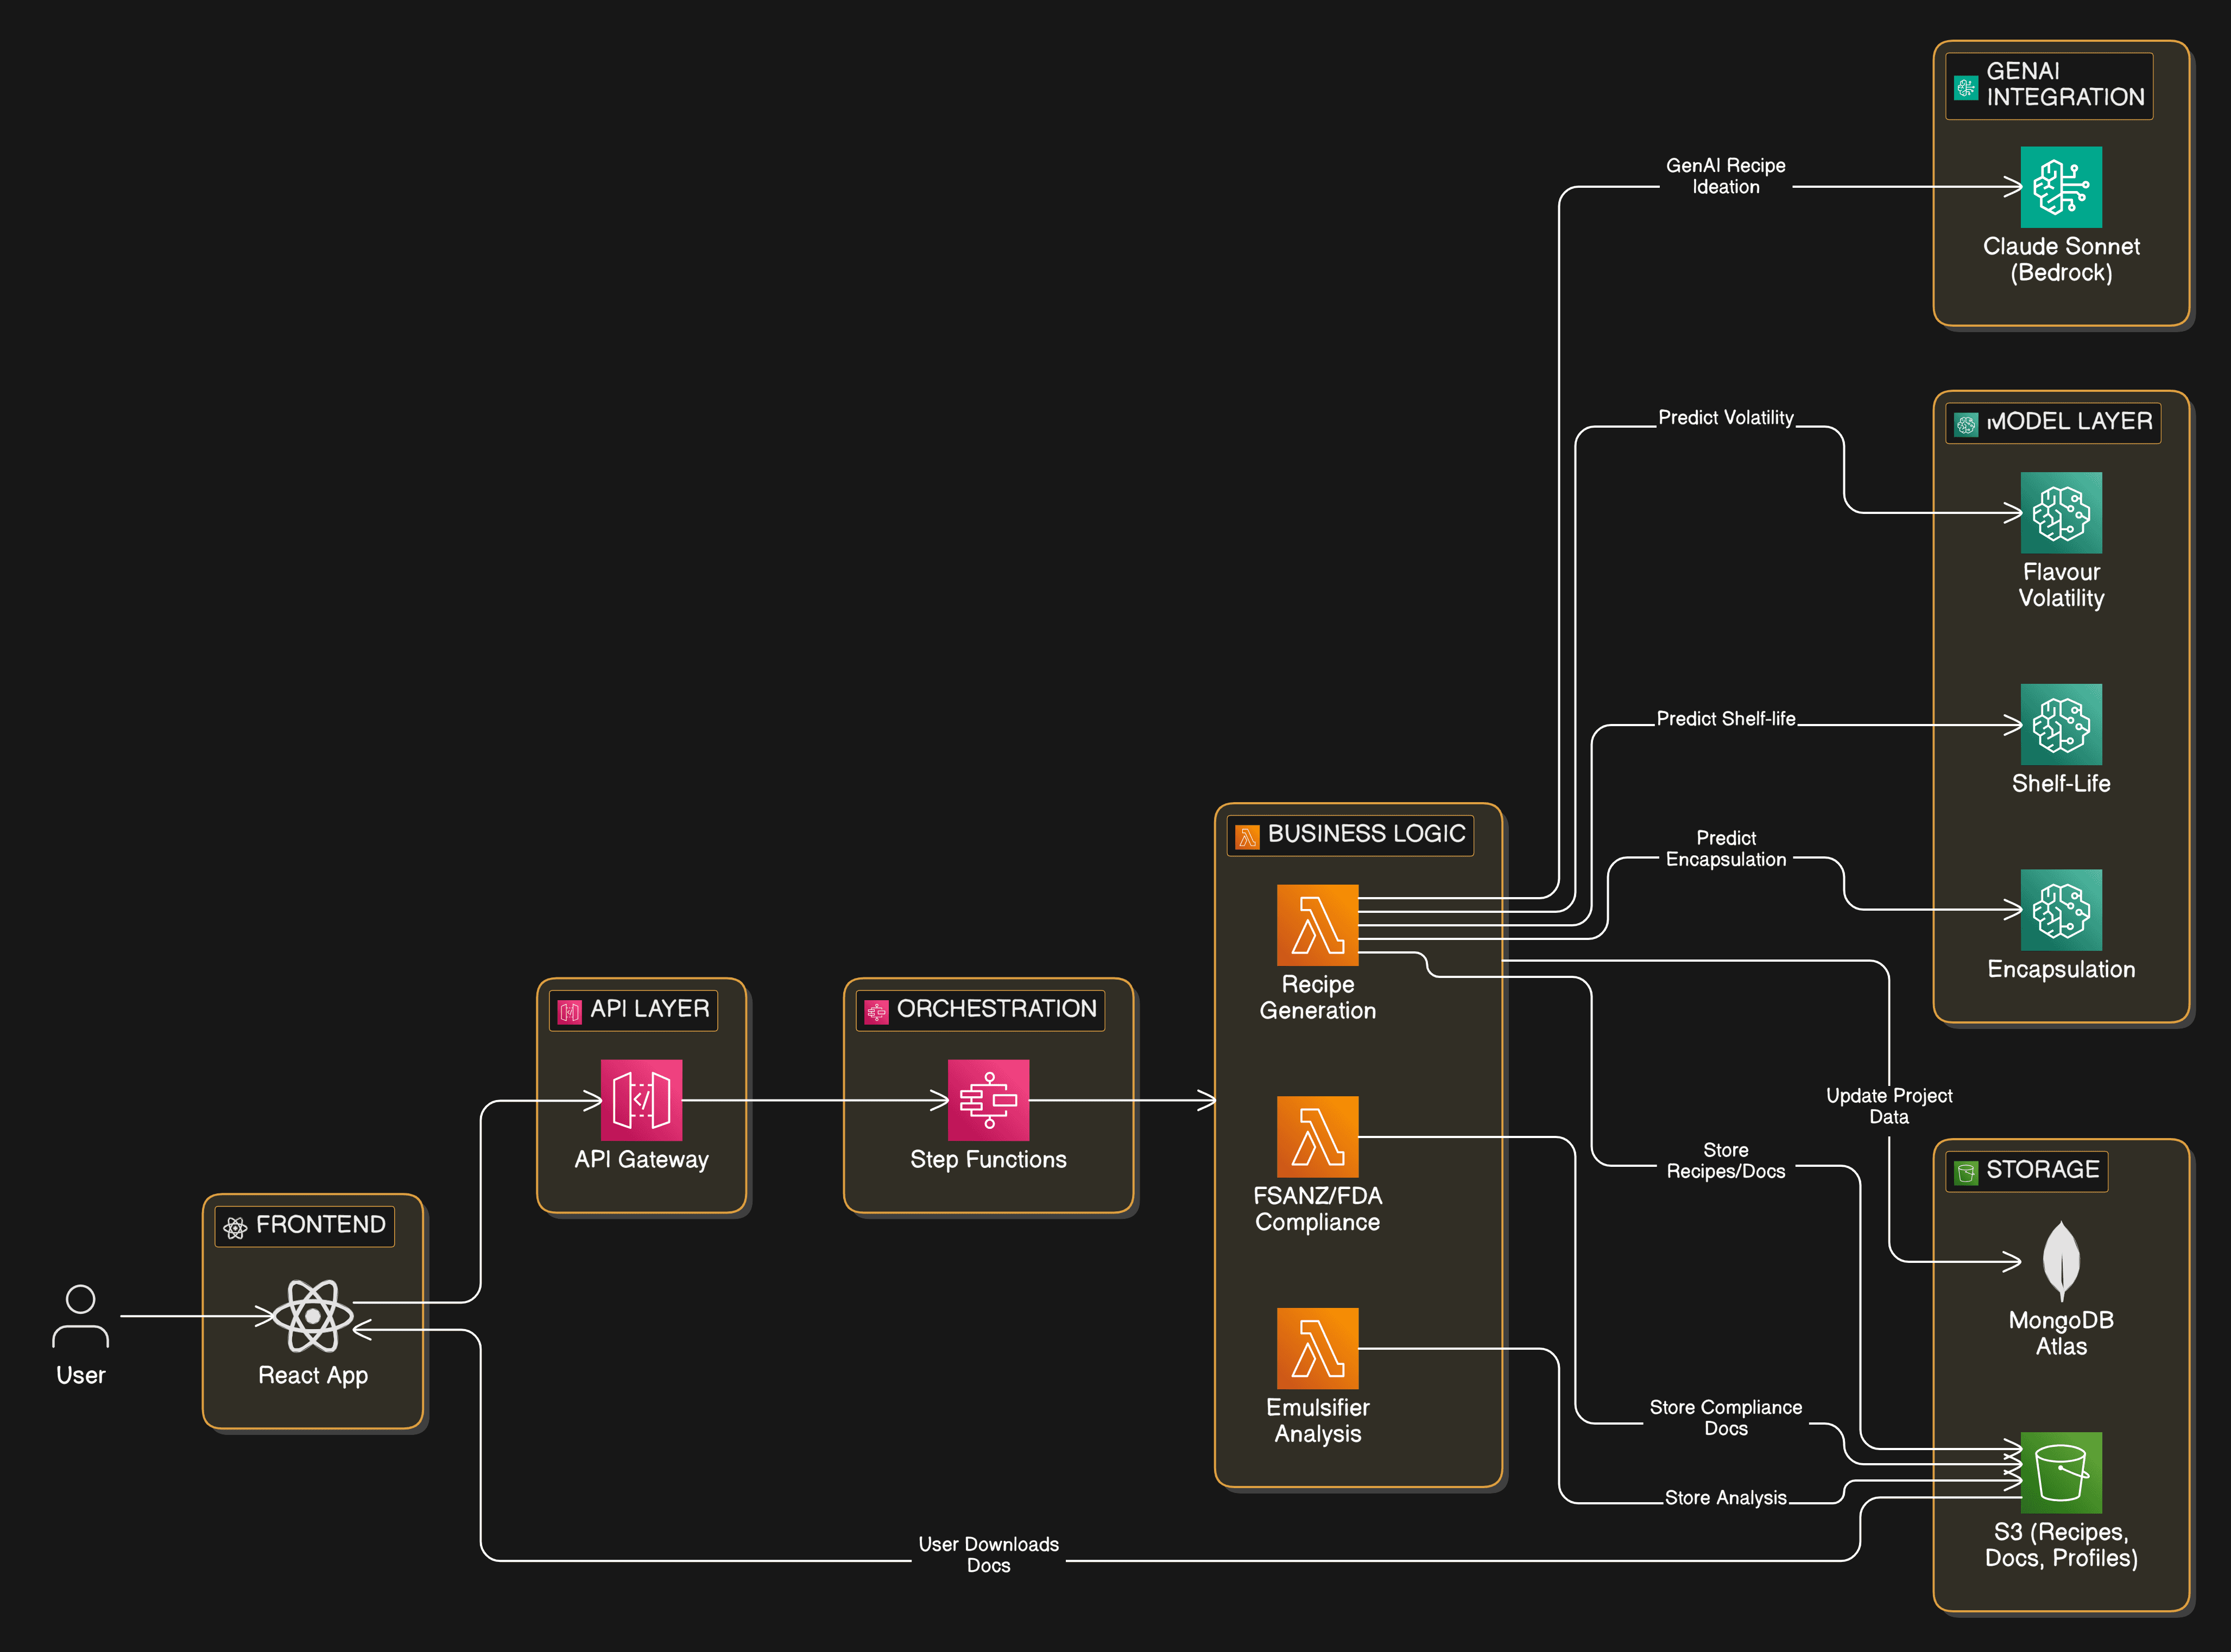Select the STORAGE group title label
Viewport: 2231px width, 1652px height.
[x=2042, y=1169]
